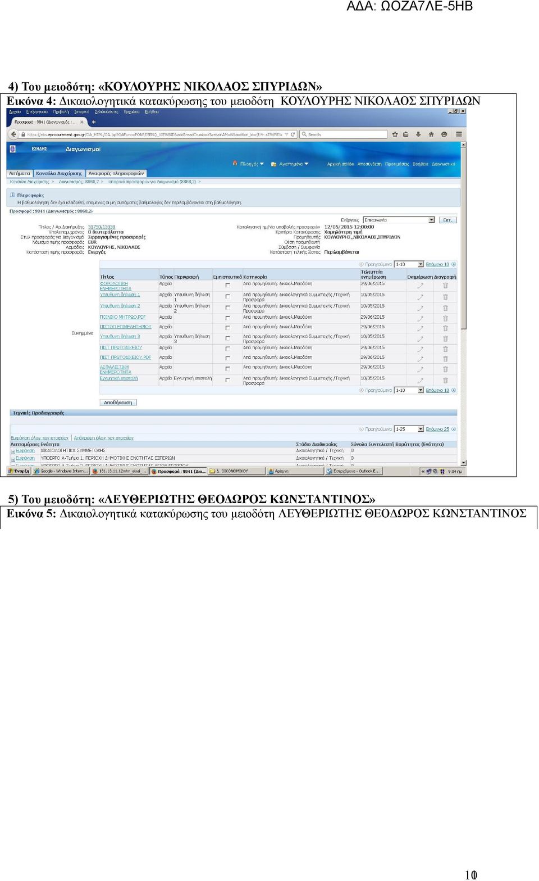Click Επόμενο 10 above the attachments table
539x881 pixels.
pyautogui.click(x=437, y=264)
